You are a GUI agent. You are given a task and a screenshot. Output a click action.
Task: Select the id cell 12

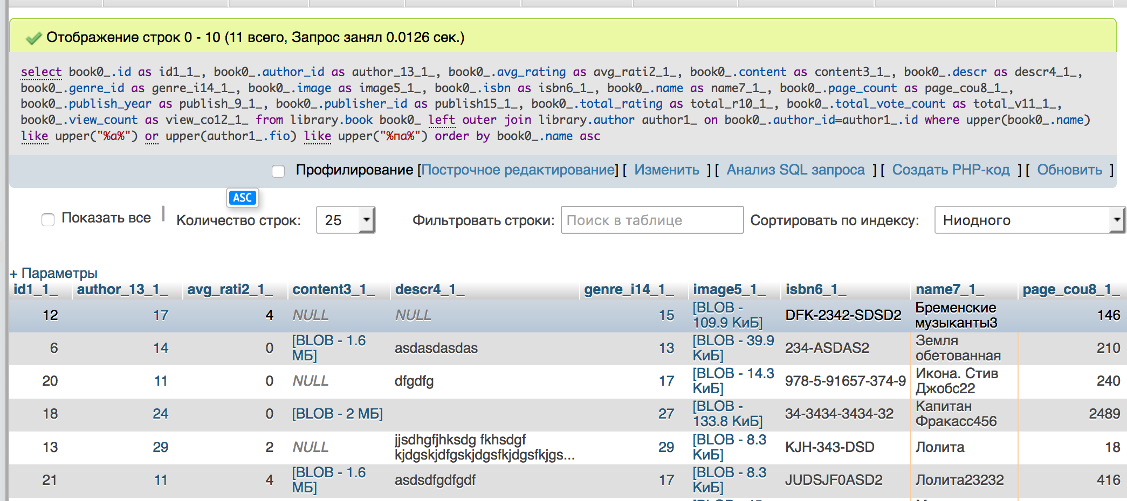[50, 315]
